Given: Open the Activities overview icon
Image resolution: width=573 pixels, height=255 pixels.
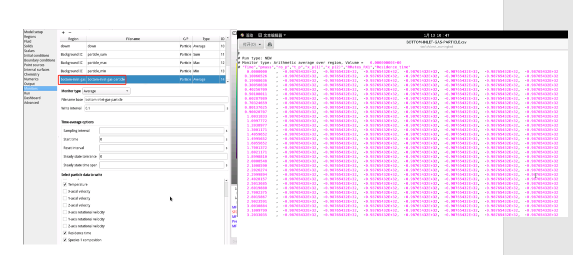Looking at the screenshot, I should coord(242,35).
